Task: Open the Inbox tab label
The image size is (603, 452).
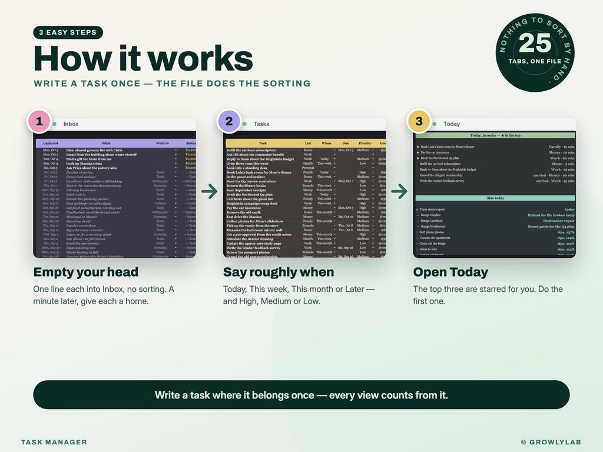Action: 71,124
